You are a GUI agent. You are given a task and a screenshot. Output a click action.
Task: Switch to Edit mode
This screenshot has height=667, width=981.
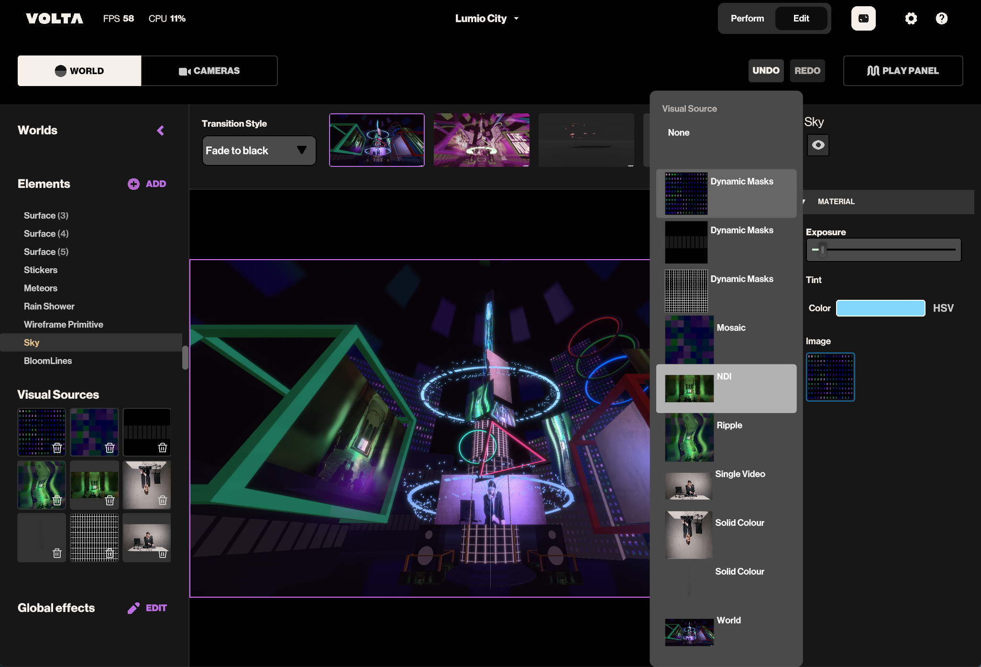801,19
